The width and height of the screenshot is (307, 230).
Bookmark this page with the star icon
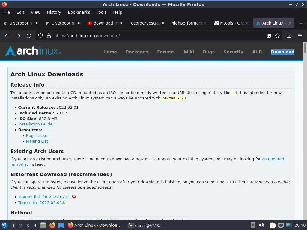(277, 36)
